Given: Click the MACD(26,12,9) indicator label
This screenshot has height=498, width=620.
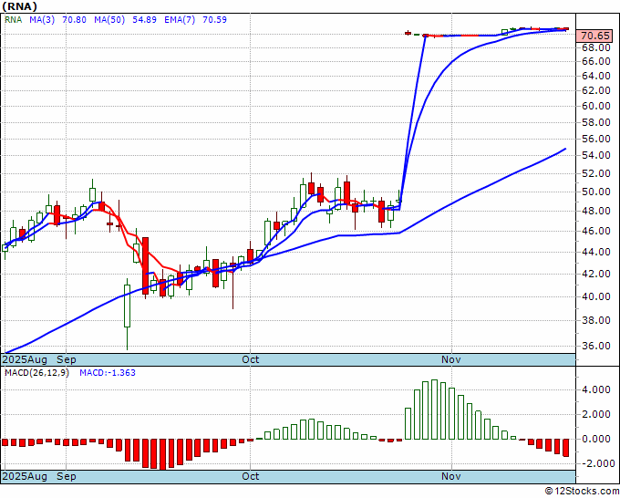Looking at the screenshot, I should click(36, 373).
